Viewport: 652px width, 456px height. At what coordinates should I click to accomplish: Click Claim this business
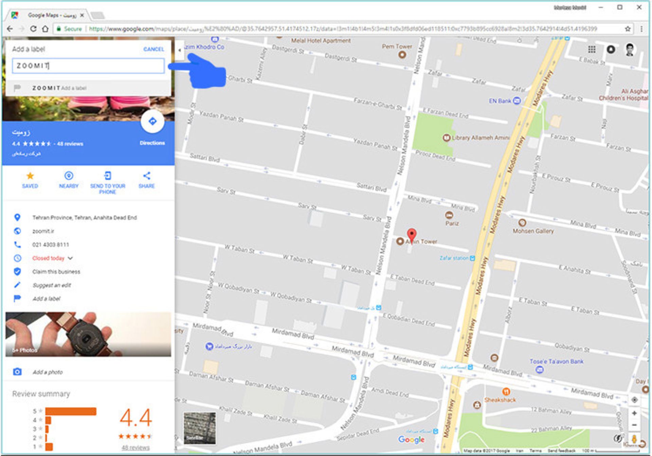56,272
